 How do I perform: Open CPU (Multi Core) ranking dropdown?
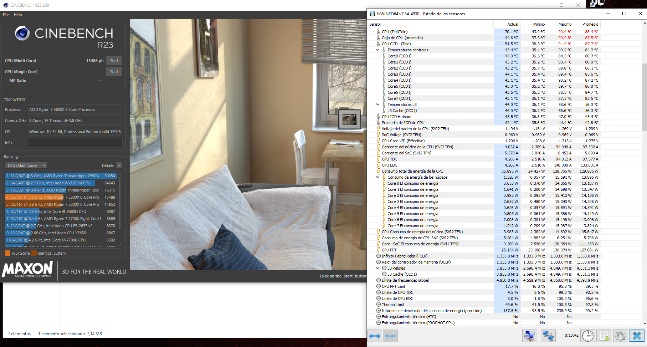coord(26,165)
